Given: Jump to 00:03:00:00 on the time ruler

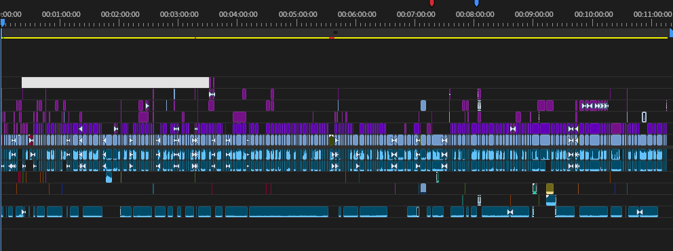Looking at the screenshot, I should (x=179, y=14).
